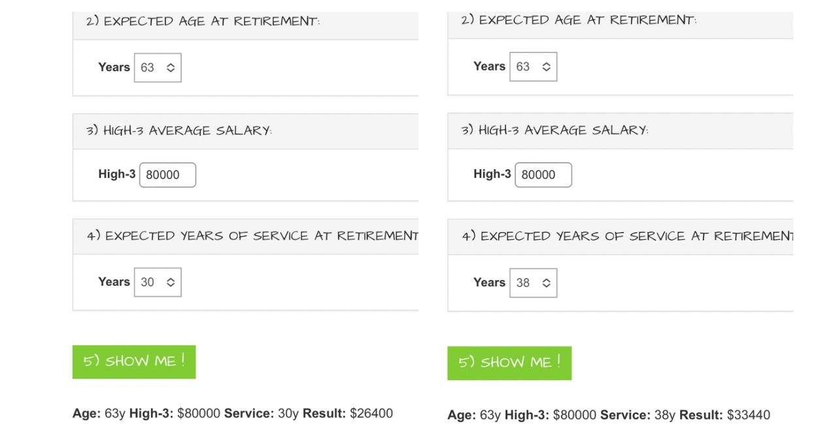Click arrows beside 63 in the 30-year calculator
837x438 pixels.
171,67
